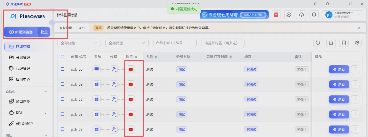Screen dimensions: 368x137
Task: Click the gift box toolbar icon
Action: [331, 43]
